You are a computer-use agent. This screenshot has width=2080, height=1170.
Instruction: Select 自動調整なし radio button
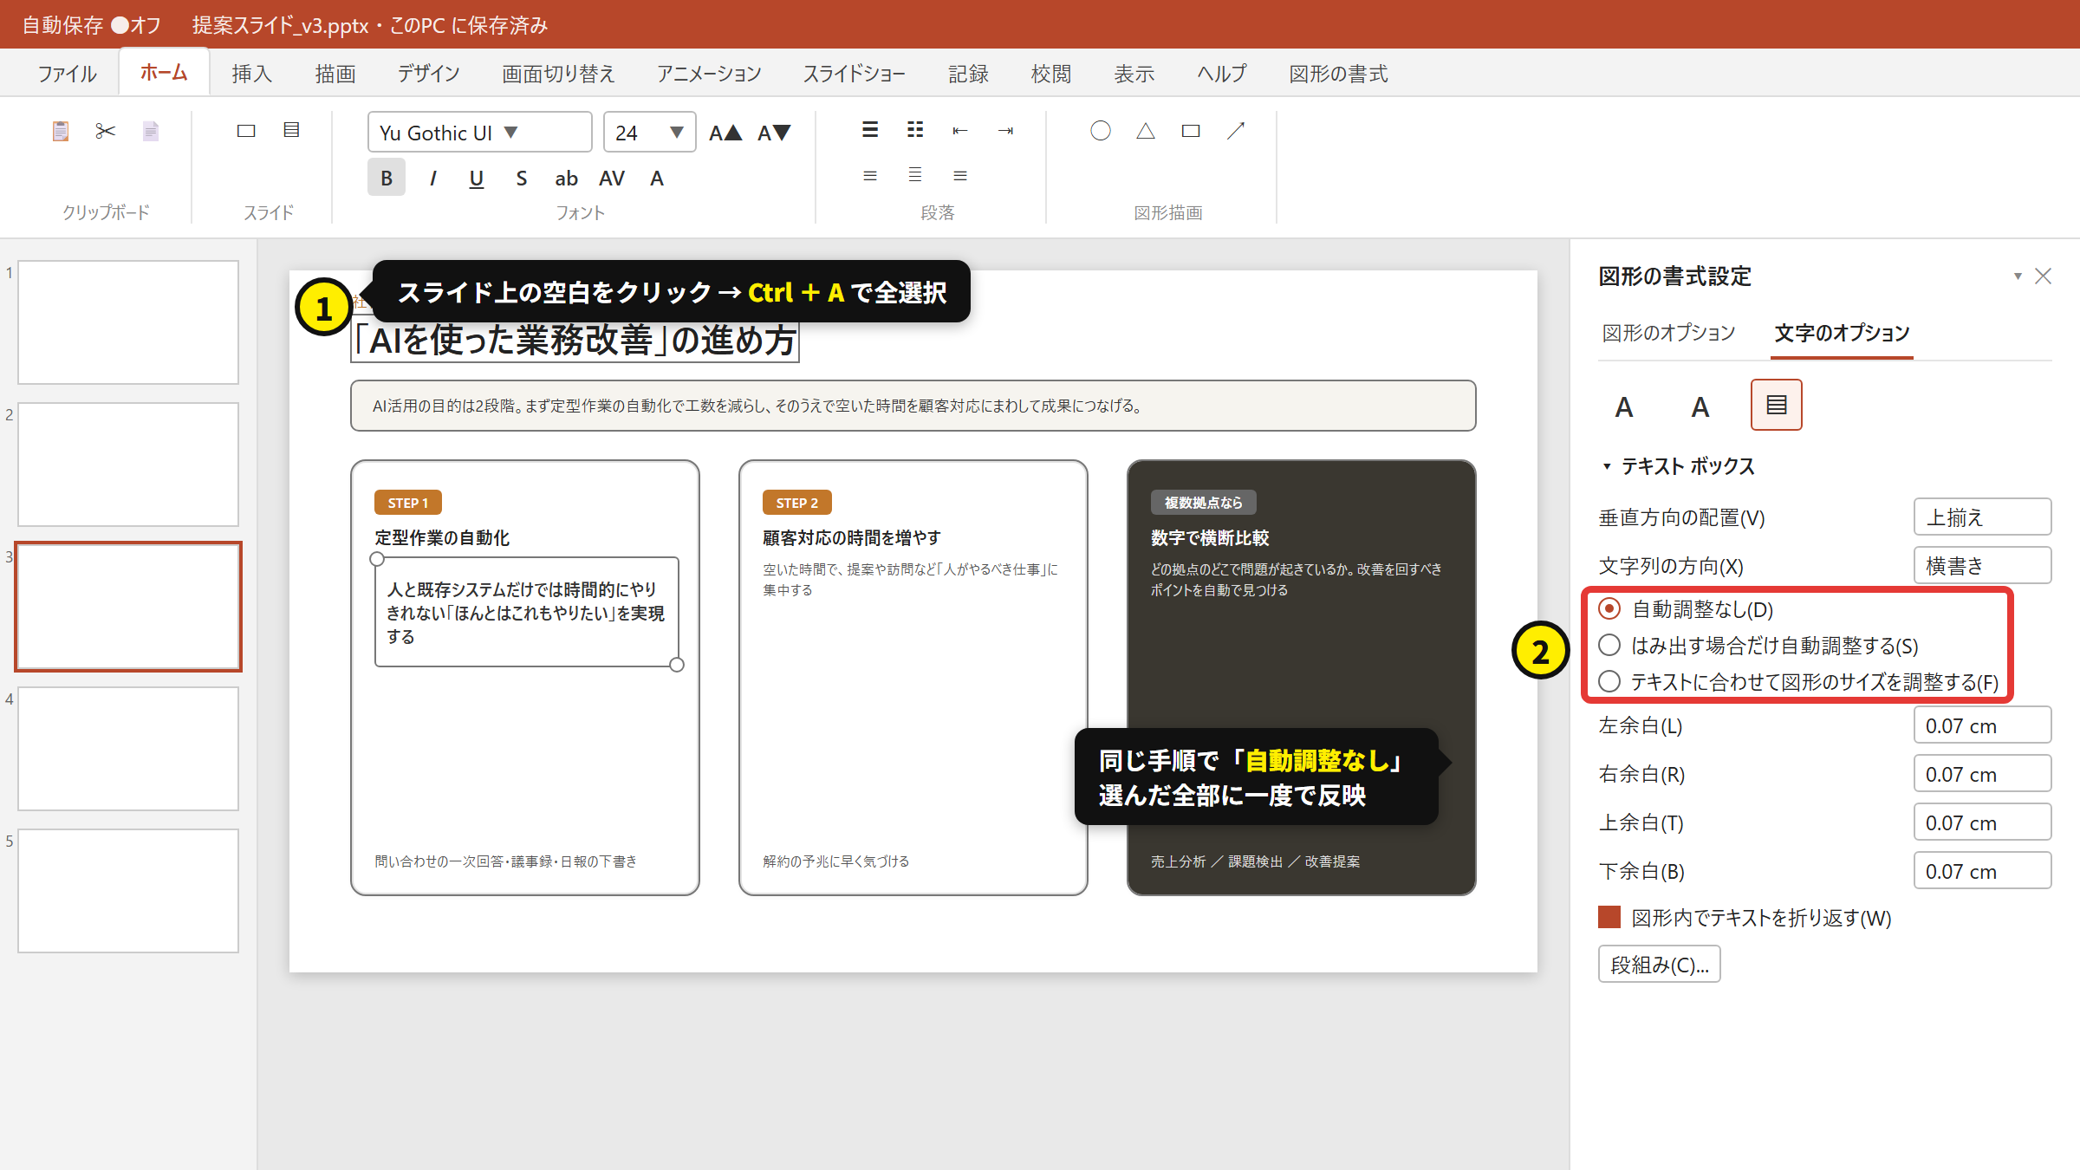(1609, 608)
